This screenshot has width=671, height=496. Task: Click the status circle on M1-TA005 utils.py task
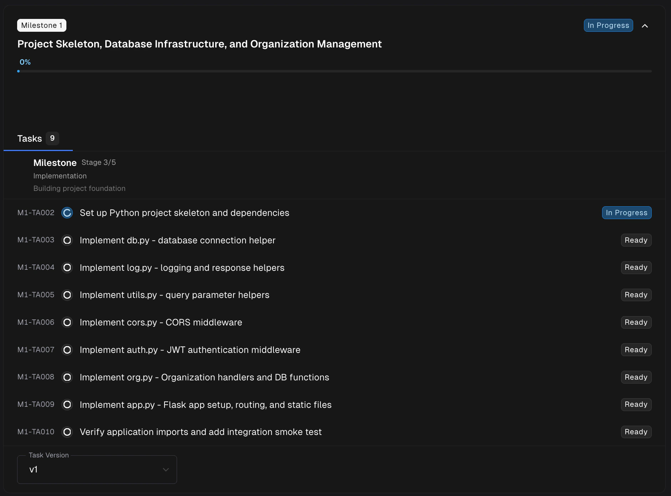[x=67, y=295]
